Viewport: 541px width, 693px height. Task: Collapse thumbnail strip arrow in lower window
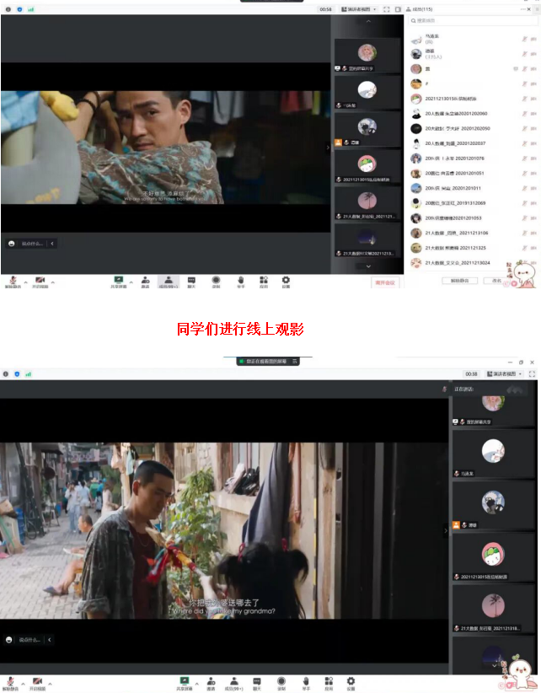[445, 531]
